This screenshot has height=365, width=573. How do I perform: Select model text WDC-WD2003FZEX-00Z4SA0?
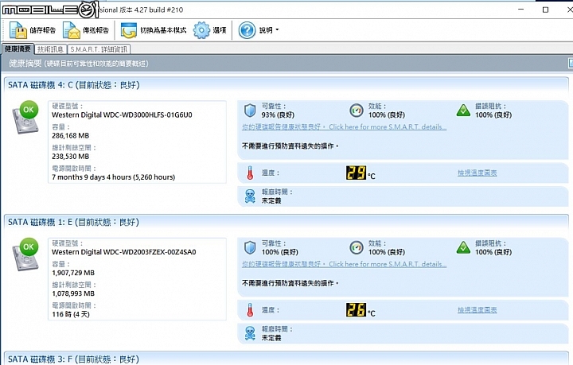pos(150,252)
